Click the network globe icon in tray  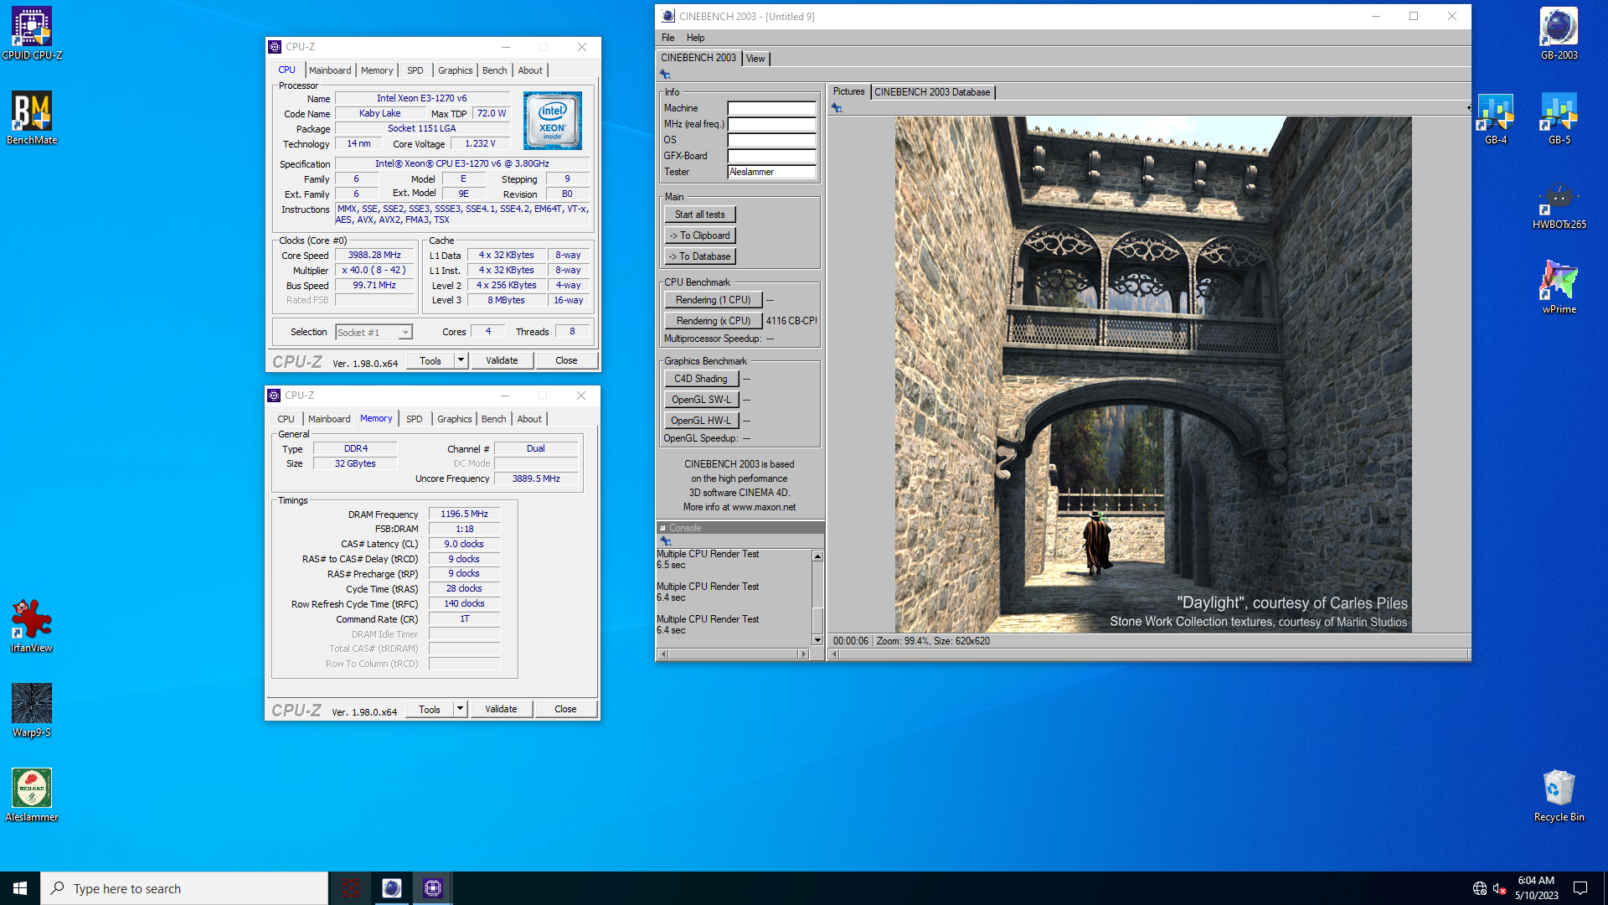click(1480, 888)
